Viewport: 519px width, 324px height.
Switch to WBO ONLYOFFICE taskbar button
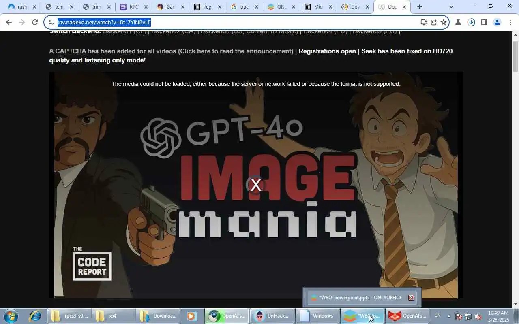pos(362,316)
